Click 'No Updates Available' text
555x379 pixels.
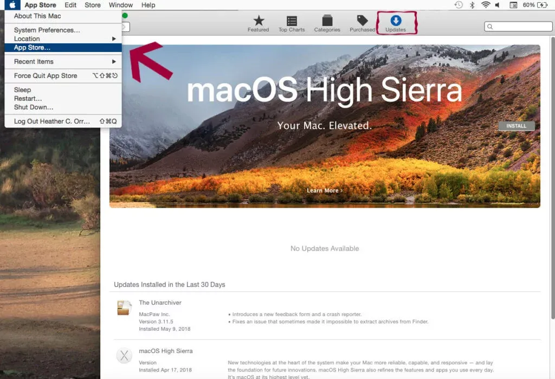click(325, 249)
